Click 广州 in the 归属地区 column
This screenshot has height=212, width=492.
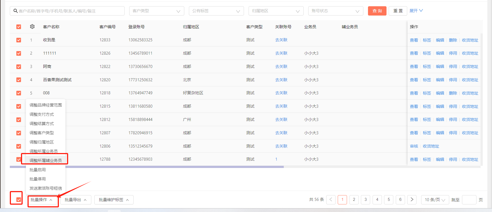tap(187, 120)
